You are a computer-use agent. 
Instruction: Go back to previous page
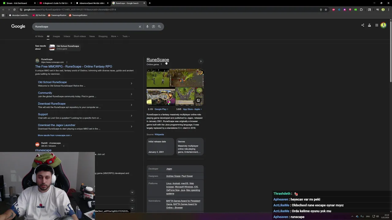coord(3,9)
